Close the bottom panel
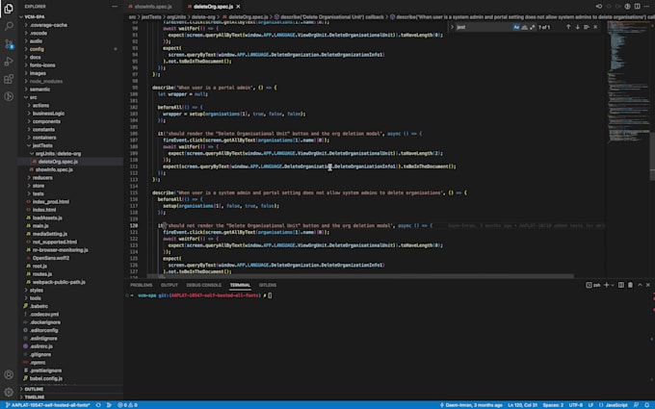Viewport: 655px width, 409px height. 648,285
